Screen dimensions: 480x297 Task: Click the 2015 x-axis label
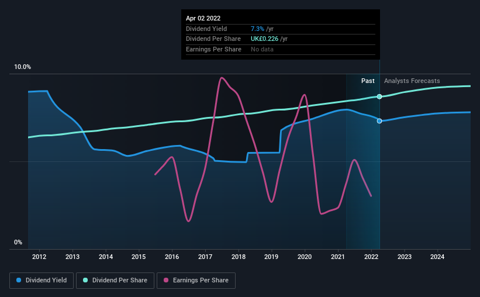pyautogui.click(x=139, y=257)
